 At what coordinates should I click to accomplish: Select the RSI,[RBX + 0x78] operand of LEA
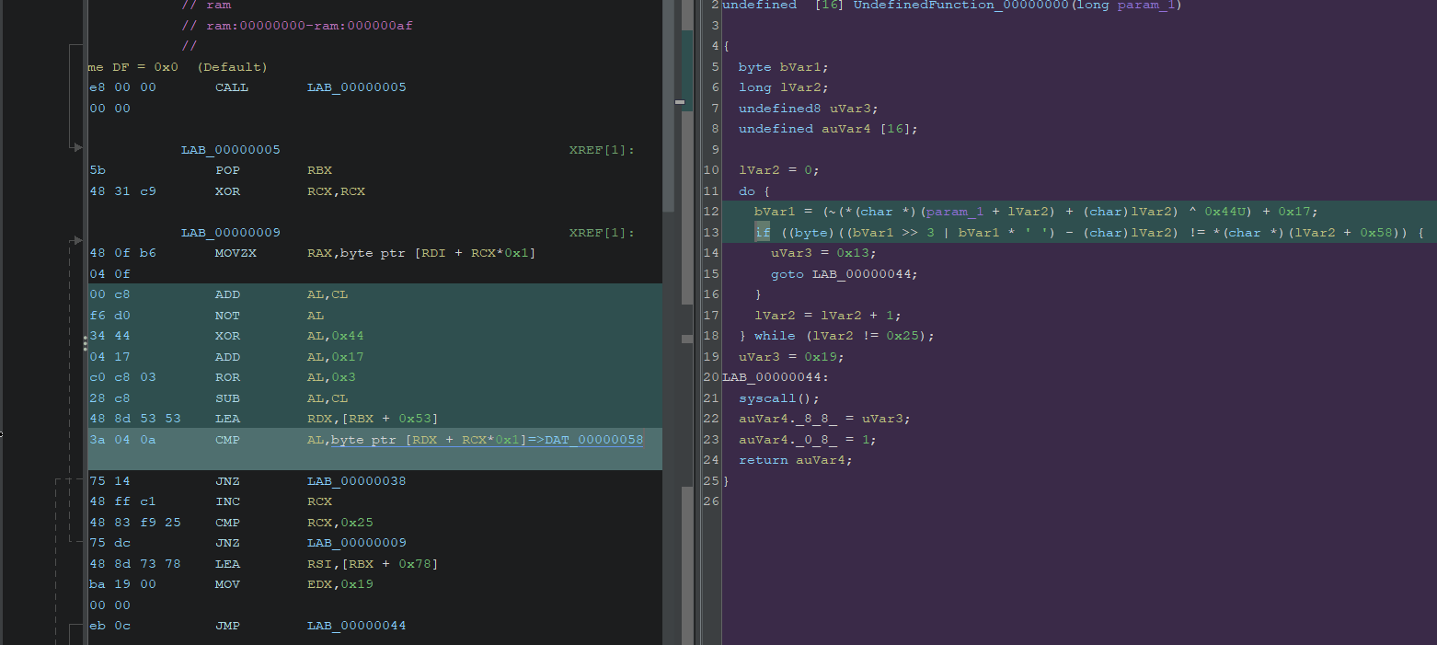373,564
